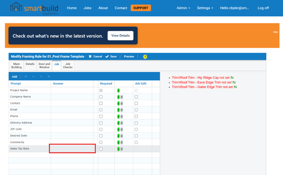The height and width of the screenshot is (175, 283).
Task: Open the About page
Action: click(x=103, y=8)
